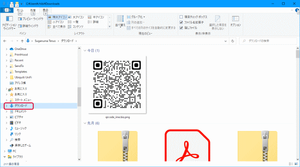Select Details layout
Image resolution: width=300 pixels, height=167 pixels.
point(93,22)
